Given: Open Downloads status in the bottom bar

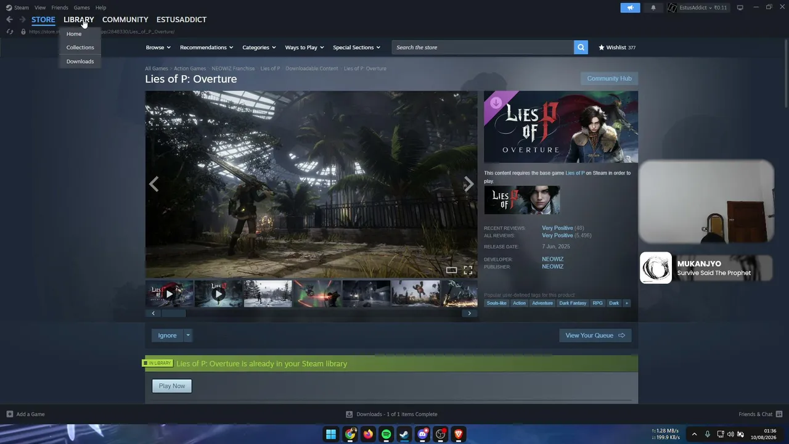Looking at the screenshot, I should coord(392,414).
